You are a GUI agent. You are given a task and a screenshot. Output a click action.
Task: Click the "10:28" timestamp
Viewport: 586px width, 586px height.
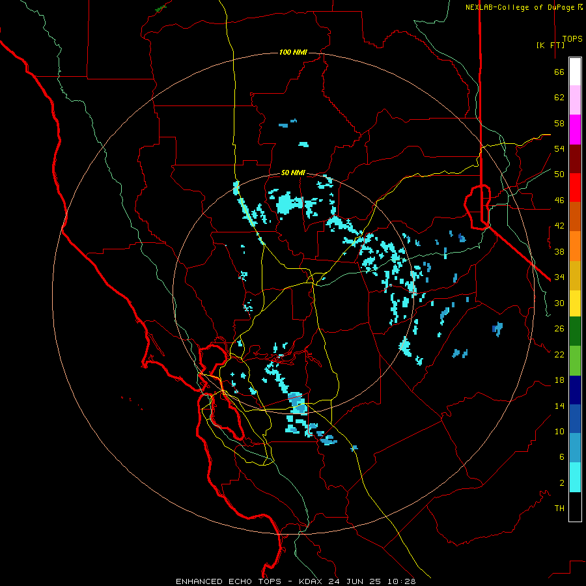coord(401,581)
